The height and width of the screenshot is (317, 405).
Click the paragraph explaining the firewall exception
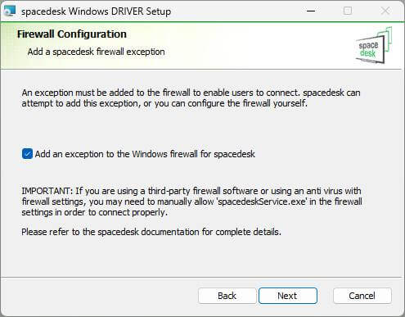pos(191,97)
